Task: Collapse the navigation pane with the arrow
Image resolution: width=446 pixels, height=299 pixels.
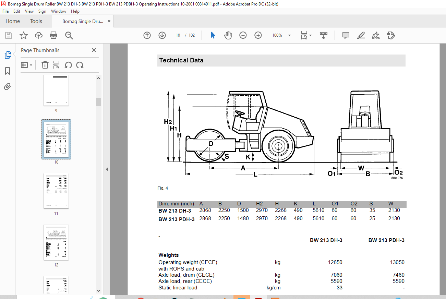Action: [107, 169]
